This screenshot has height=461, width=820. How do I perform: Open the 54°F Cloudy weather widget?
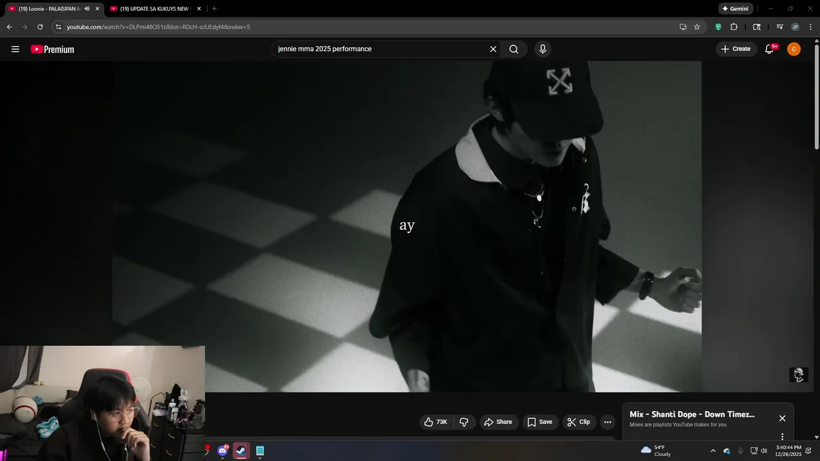pyautogui.click(x=656, y=451)
